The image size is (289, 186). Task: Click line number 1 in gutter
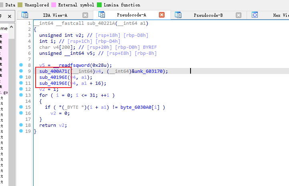(x=29, y=23)
